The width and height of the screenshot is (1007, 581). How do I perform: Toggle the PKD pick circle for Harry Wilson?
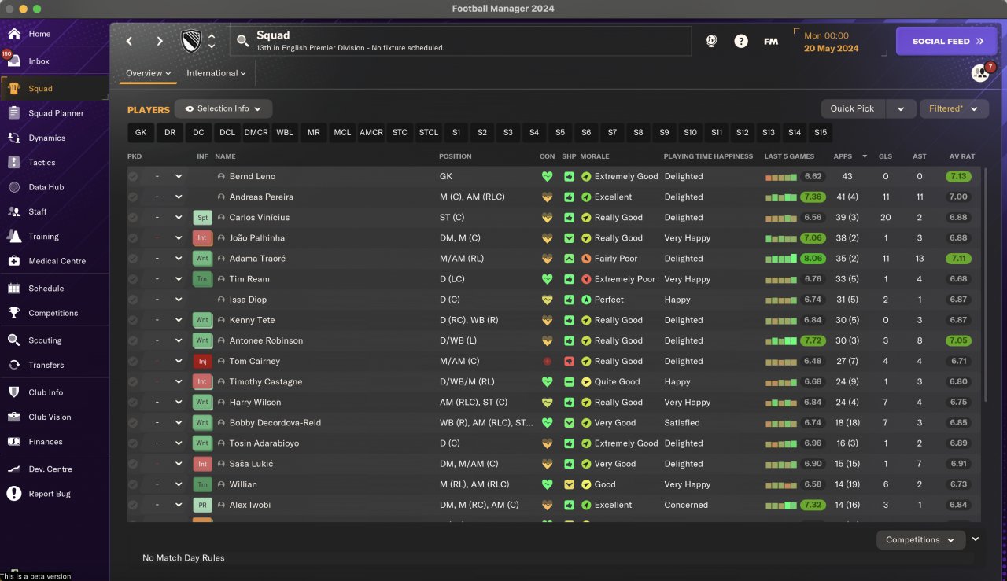click(133, 402)
